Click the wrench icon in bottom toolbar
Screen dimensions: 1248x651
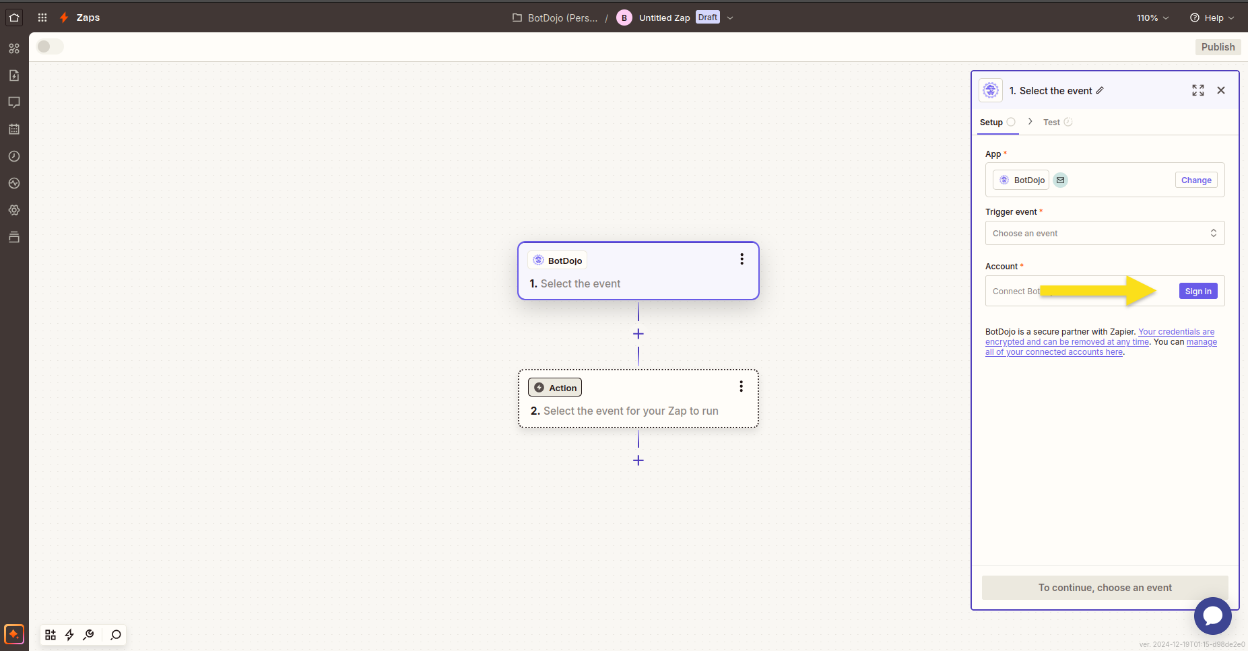point(88,635)
